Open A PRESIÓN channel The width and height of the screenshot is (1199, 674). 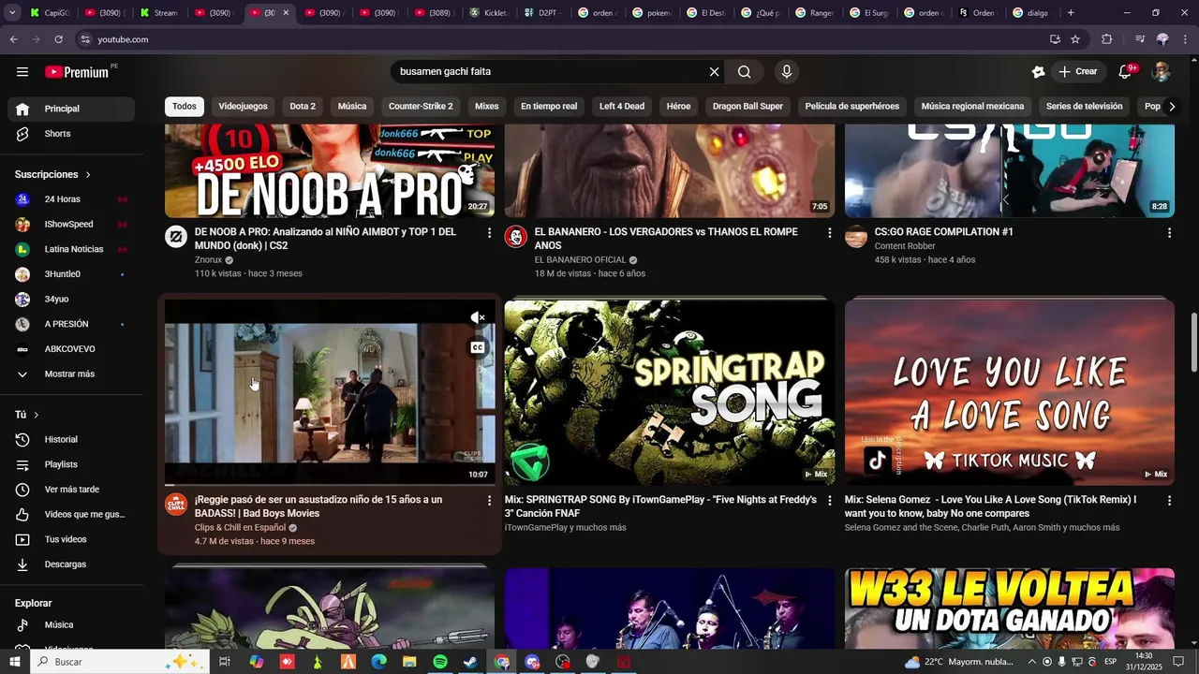[x=72, y=324]
